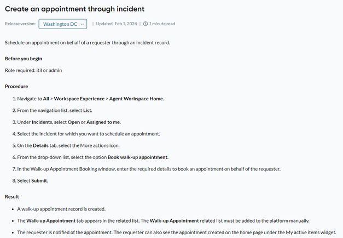Click the "Release version:" label

20,24
